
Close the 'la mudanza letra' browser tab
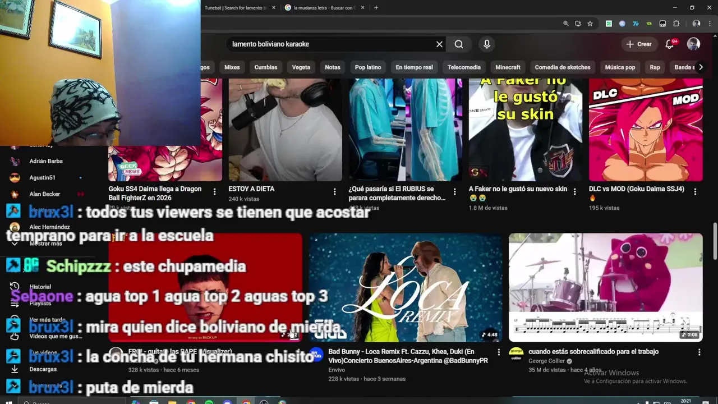pos(363,8)
